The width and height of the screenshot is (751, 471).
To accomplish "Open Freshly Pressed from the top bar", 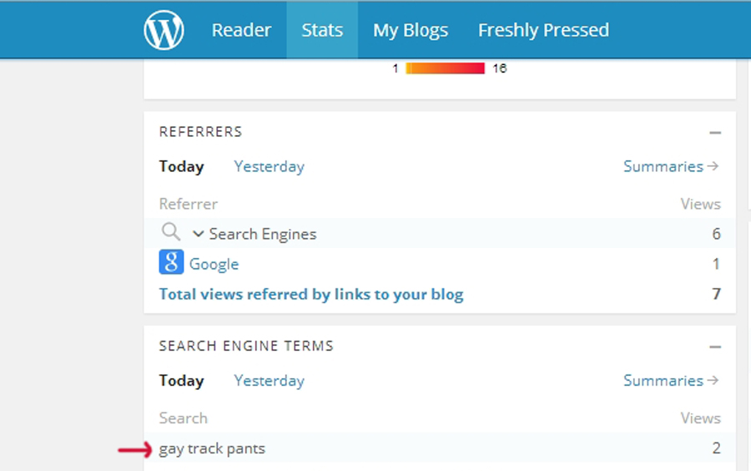I will click(x=543, y=30).
